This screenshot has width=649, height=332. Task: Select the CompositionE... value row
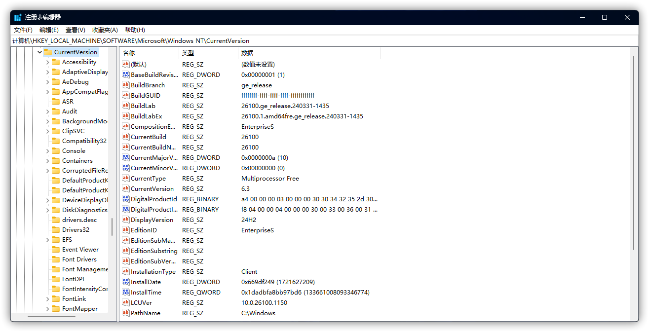[251, 126]
